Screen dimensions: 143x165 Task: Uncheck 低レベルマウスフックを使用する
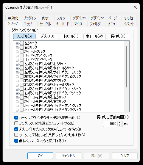[16, 141]
